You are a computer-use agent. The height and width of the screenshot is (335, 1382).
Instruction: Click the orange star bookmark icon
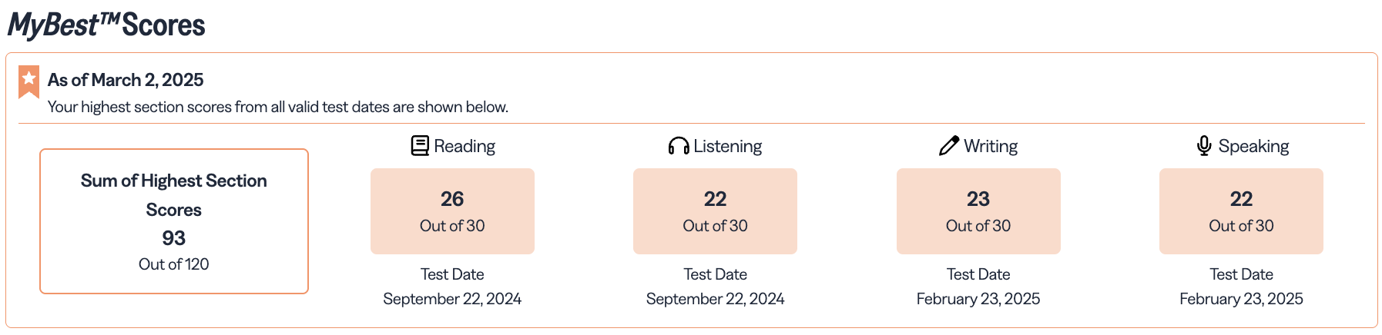tap(29, 81)
